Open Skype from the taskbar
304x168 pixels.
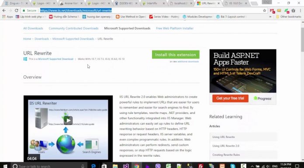click(x=233, y=166)
